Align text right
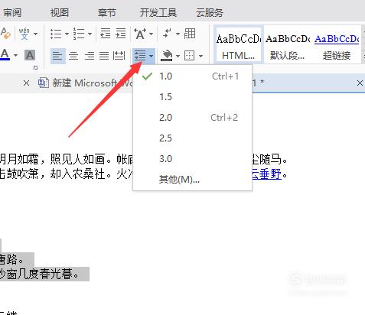 90,56
